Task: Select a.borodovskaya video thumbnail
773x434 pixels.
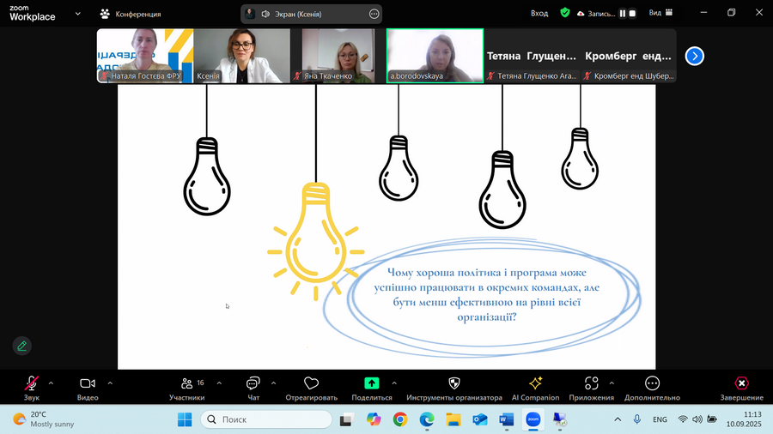Action: click(x=435, y=56)
